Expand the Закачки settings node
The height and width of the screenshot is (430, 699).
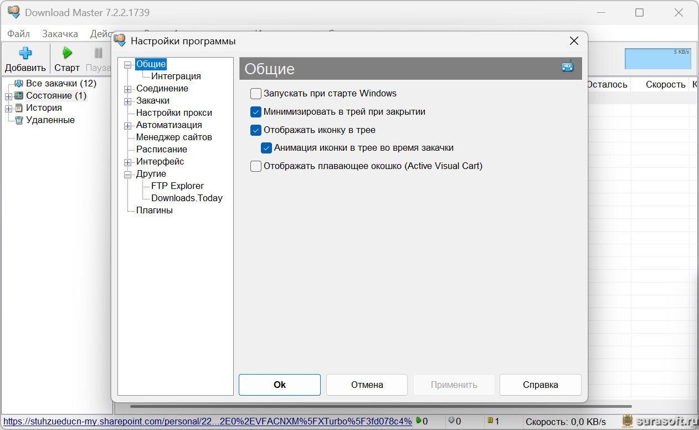[x=128, y=101]
